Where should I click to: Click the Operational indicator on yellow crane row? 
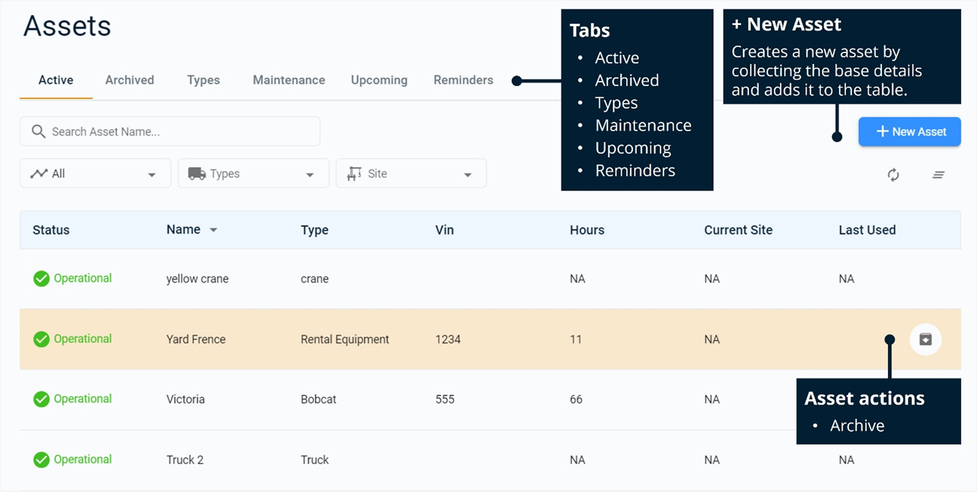[x=41, y=278]
